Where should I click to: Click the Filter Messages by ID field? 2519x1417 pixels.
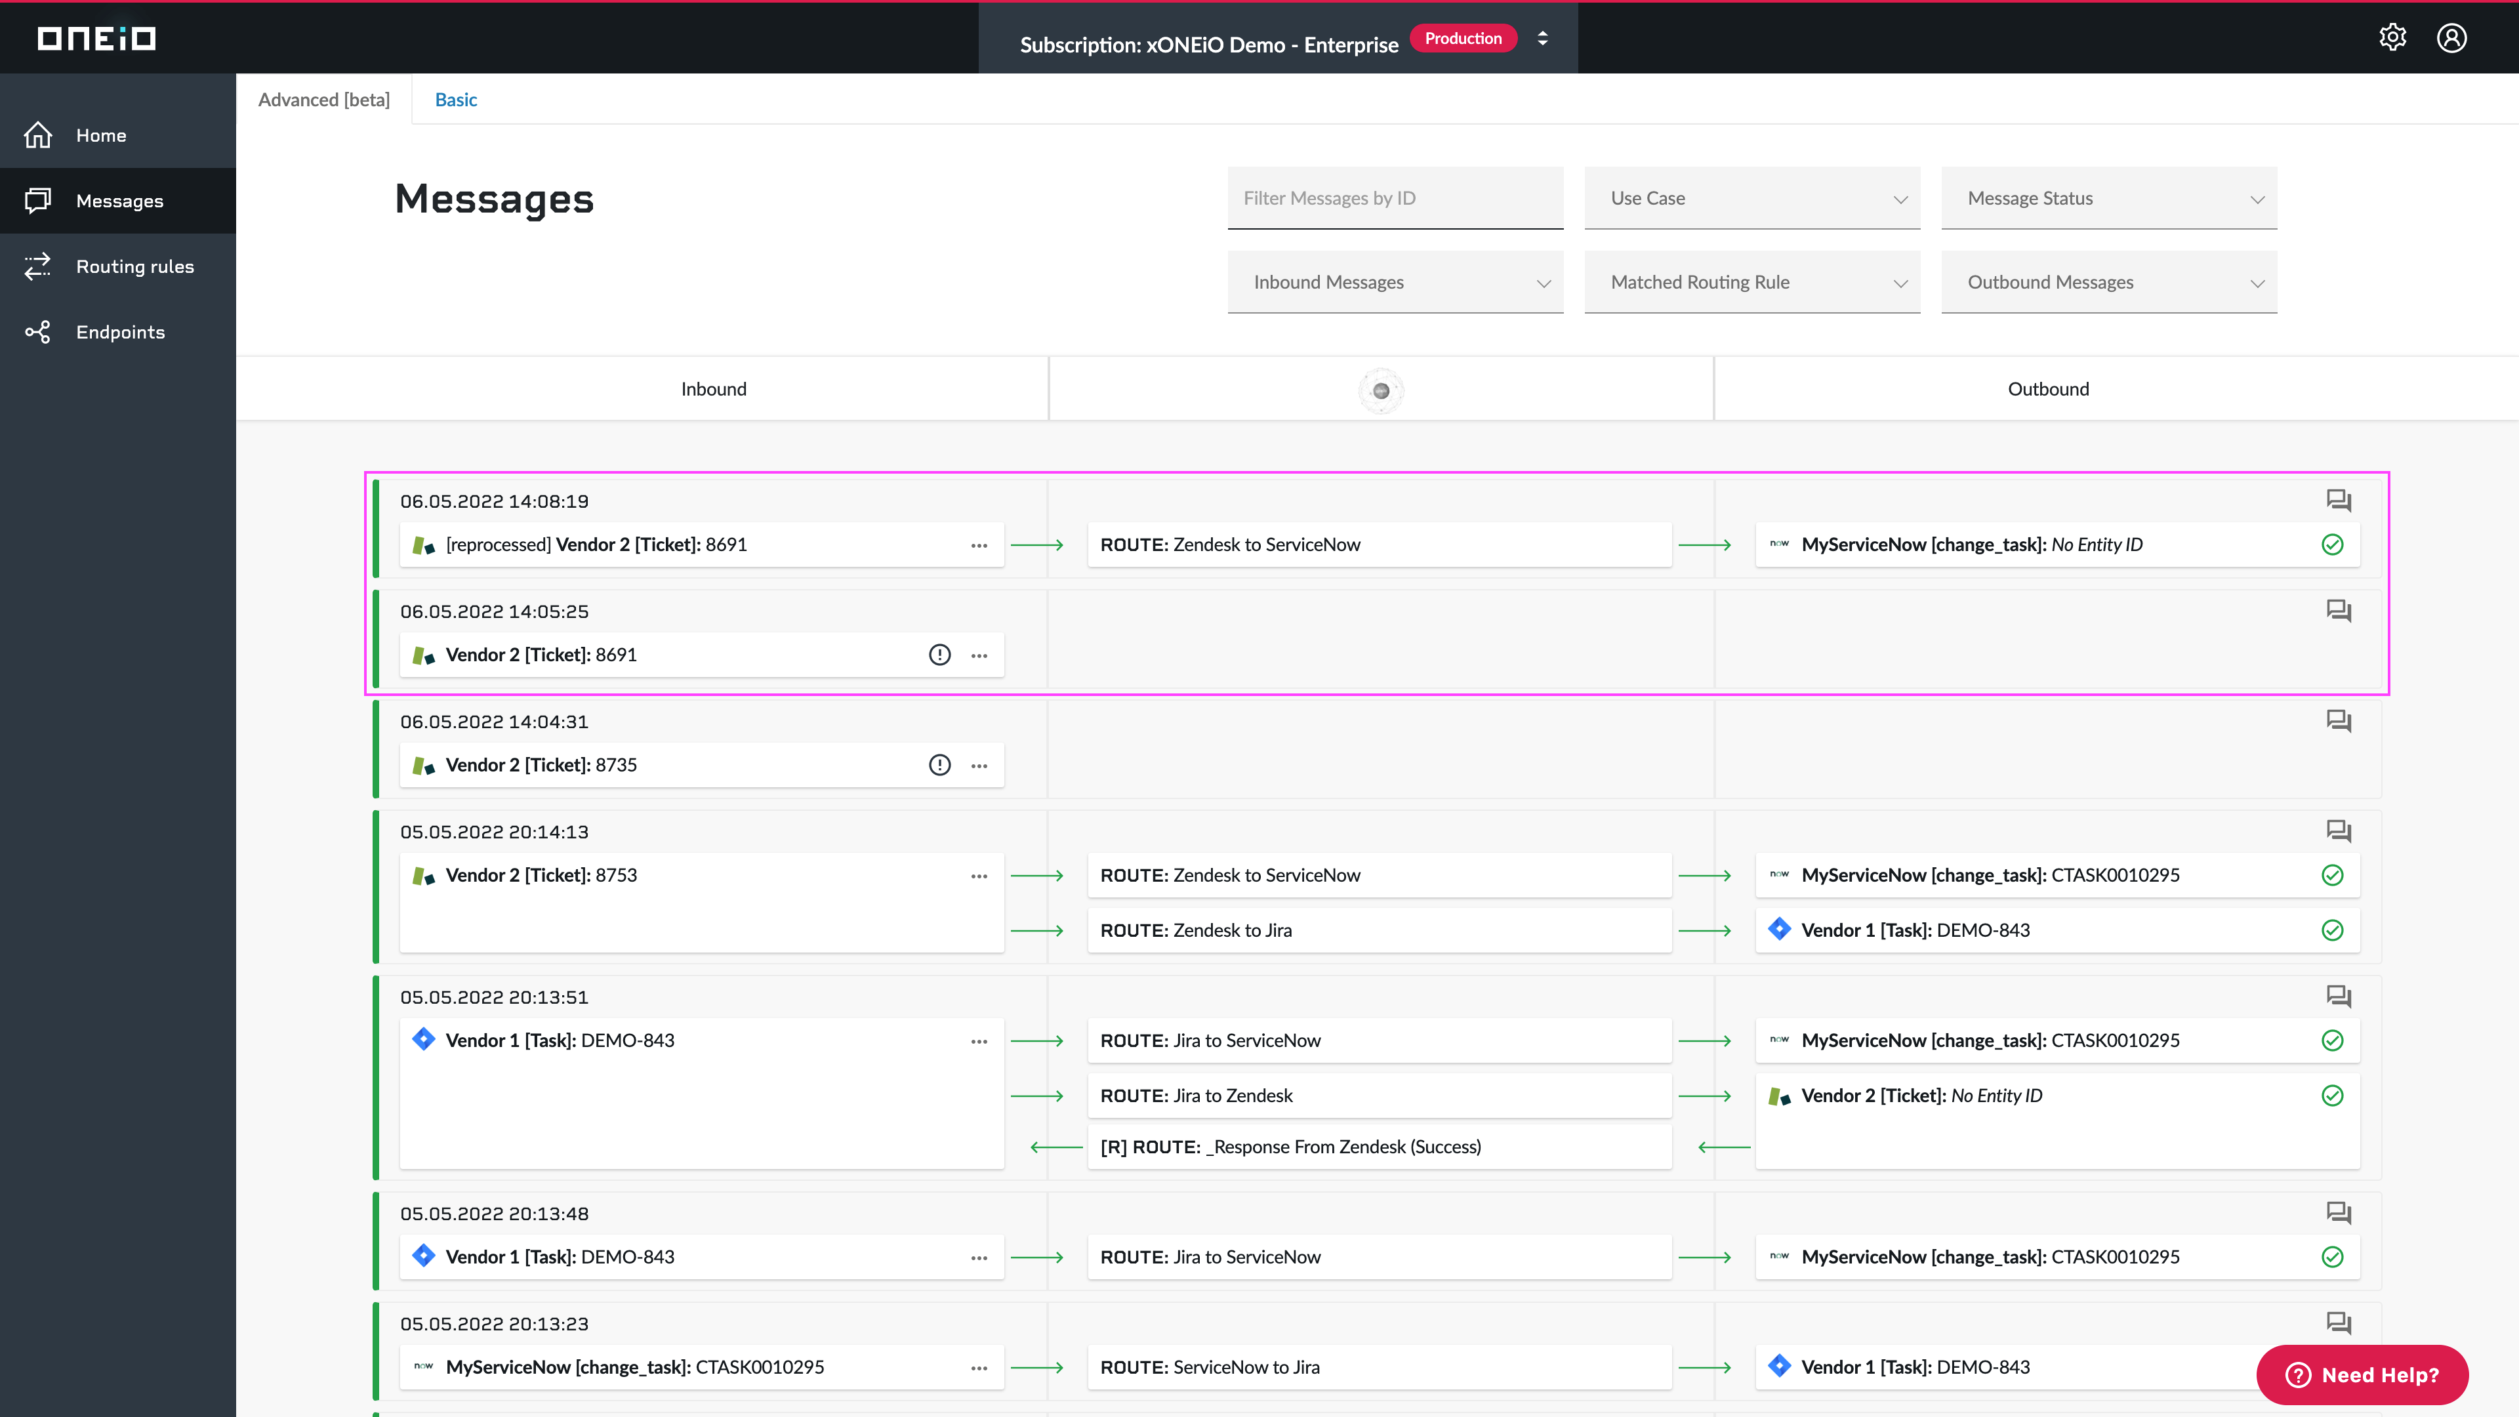click(1395, 199)
